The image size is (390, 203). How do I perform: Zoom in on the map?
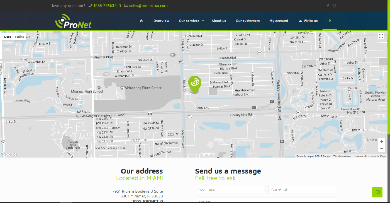tap(382, 142)
